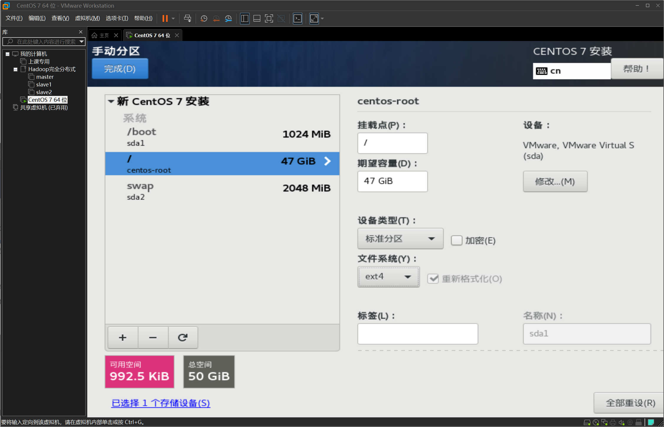Open the 编辑(E) menu
This screenshot has height=427, width=664.
(37, 18)
